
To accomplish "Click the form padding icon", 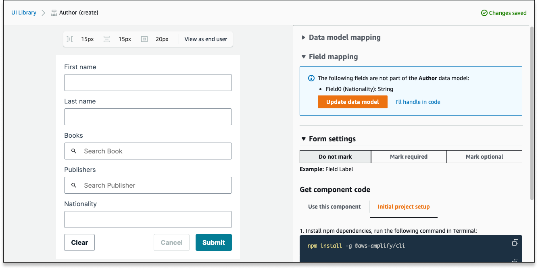I will (144, 39).
